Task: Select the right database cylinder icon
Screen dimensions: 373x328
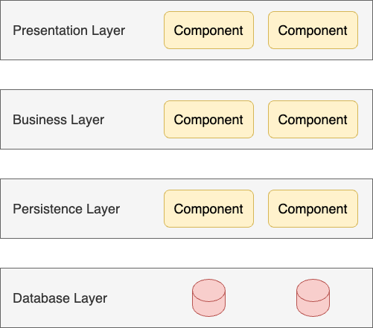Action: [313, 298]
